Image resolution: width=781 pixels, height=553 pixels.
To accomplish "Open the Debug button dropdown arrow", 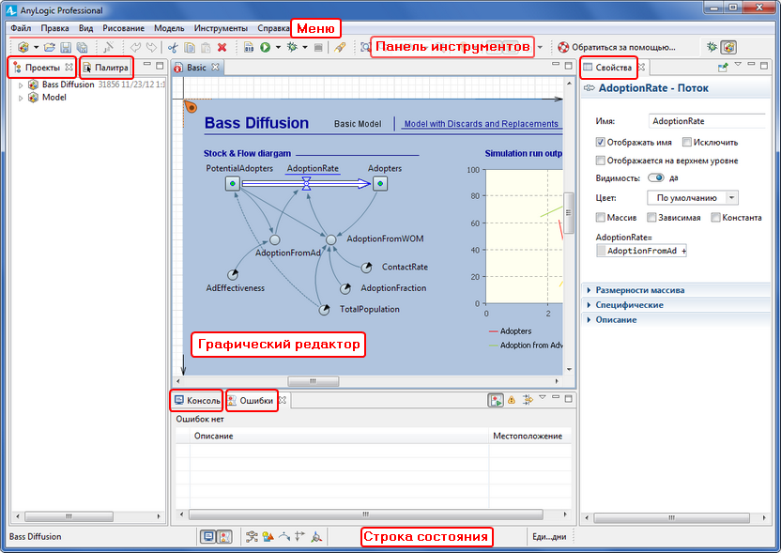I will click(x=305, y=47).
